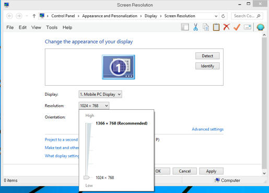Click Make text and other items link
269x193 pixels.
click(x=62, y=147)
